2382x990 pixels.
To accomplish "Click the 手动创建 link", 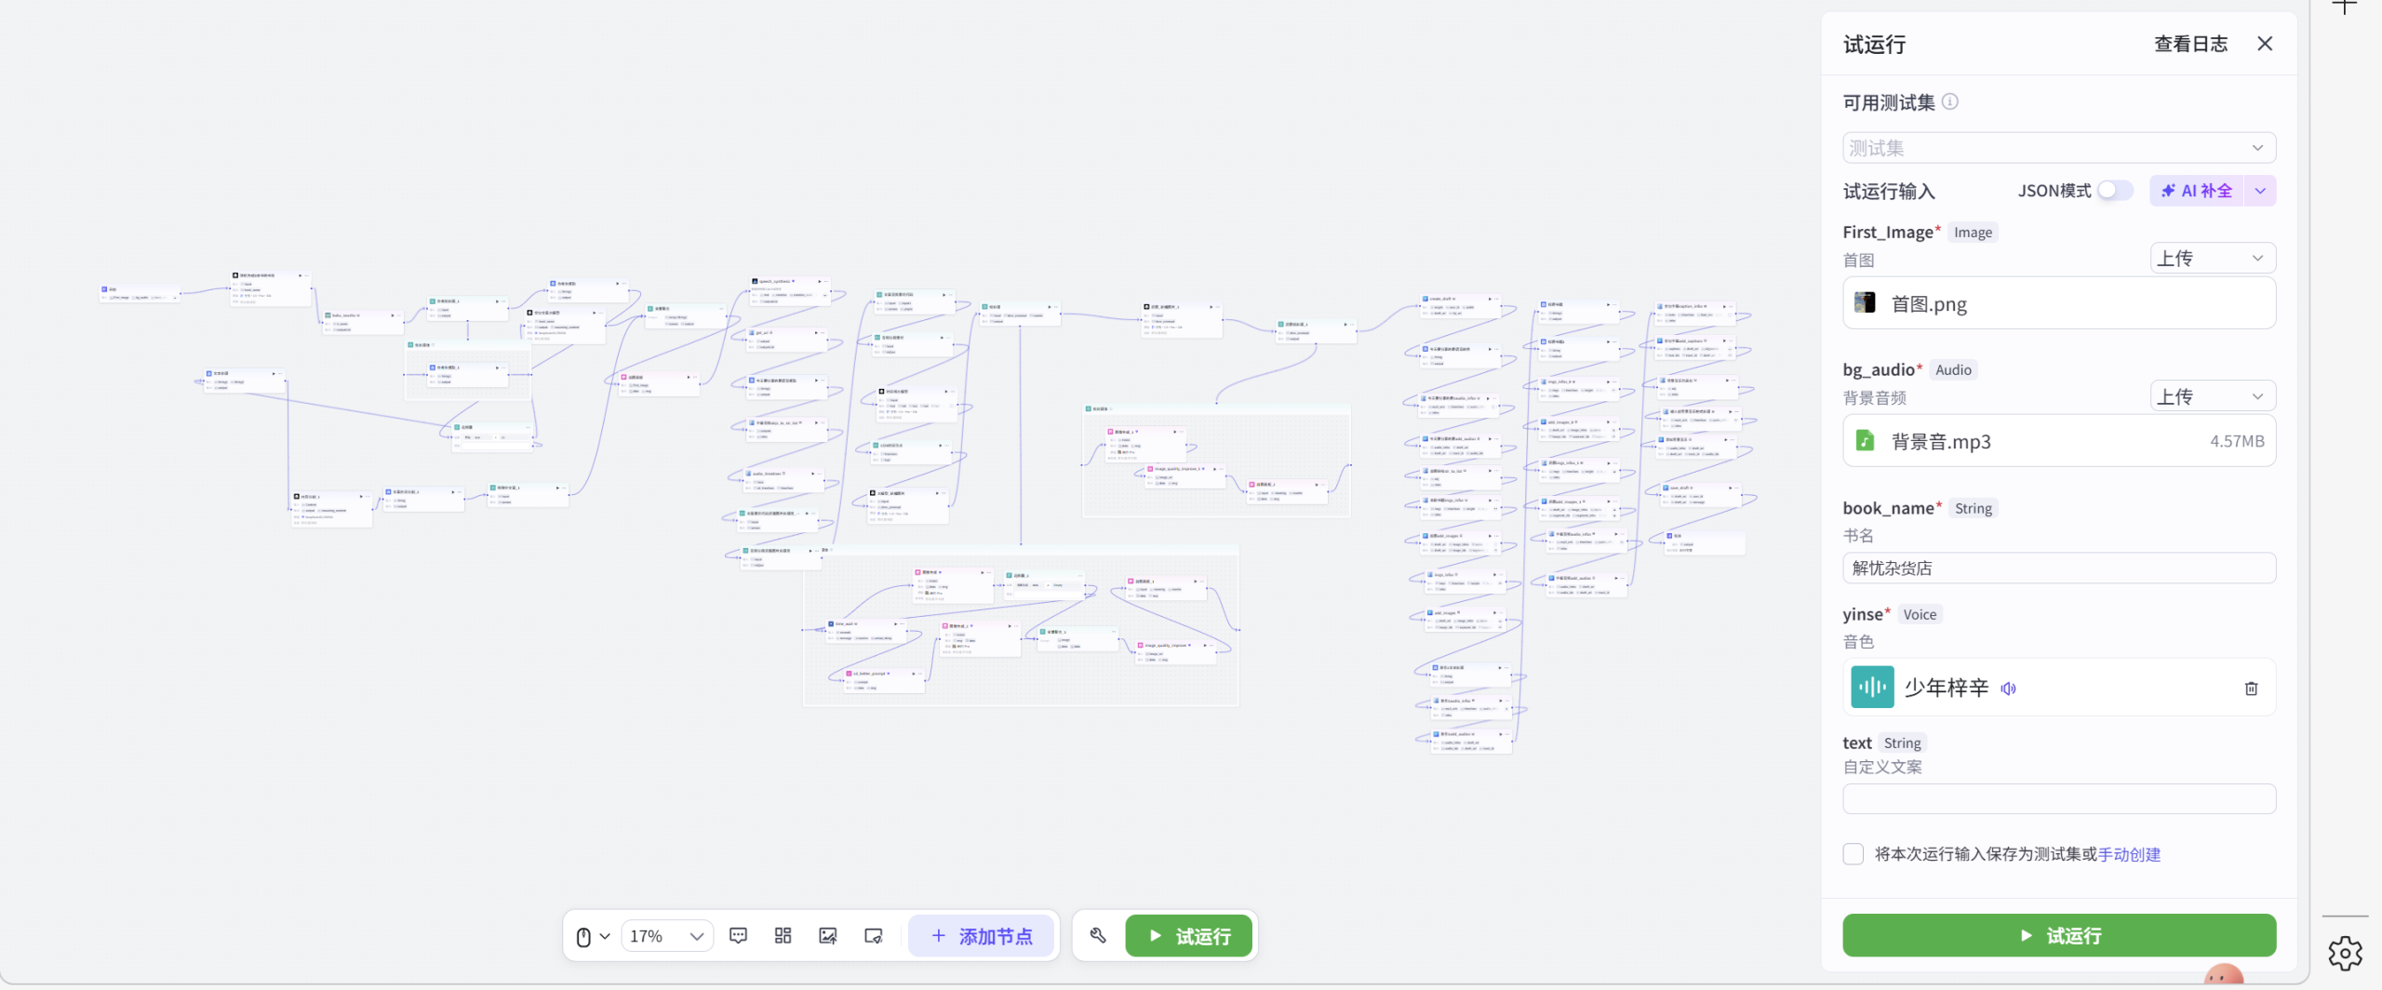I will click(2129, 854).
